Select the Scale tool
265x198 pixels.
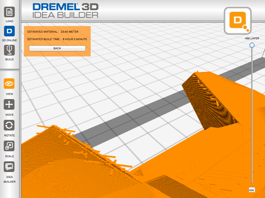9,146
